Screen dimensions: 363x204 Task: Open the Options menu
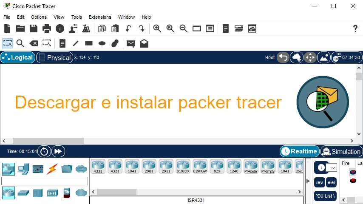pos(39,17)
